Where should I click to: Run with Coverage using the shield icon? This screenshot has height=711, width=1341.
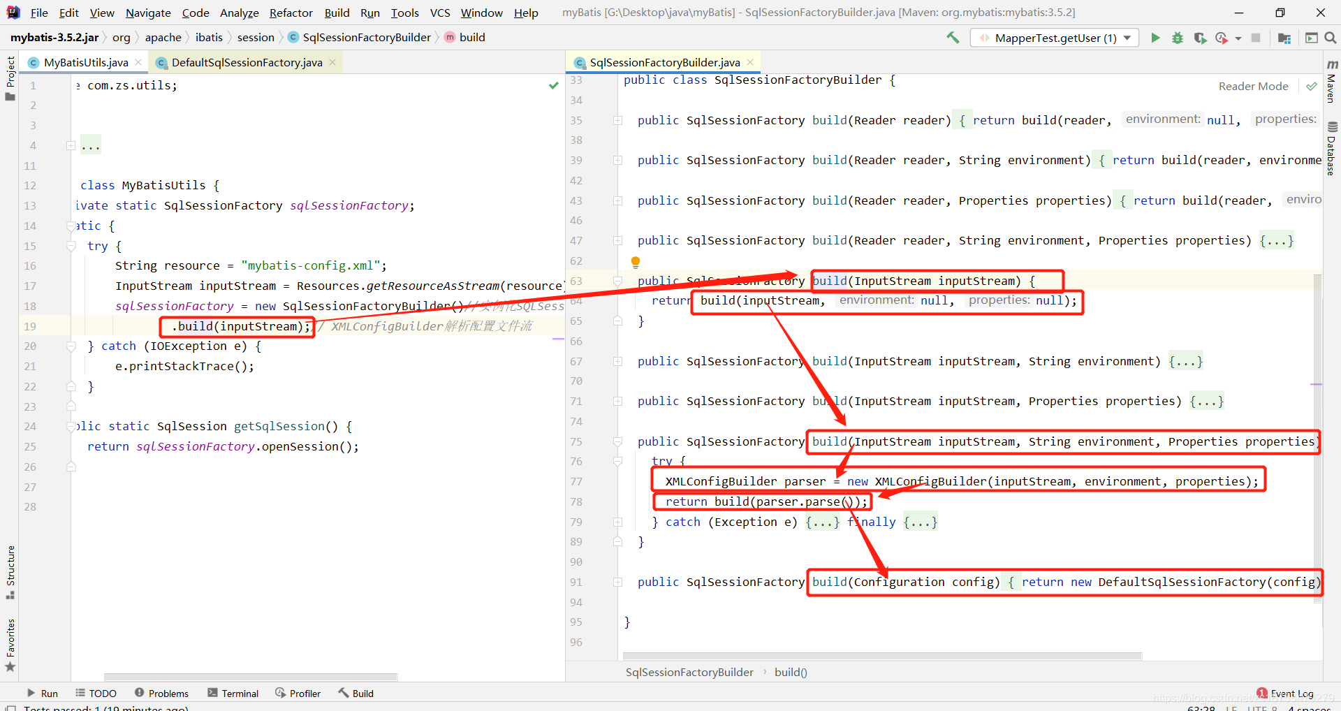(x=1200, y=38)
